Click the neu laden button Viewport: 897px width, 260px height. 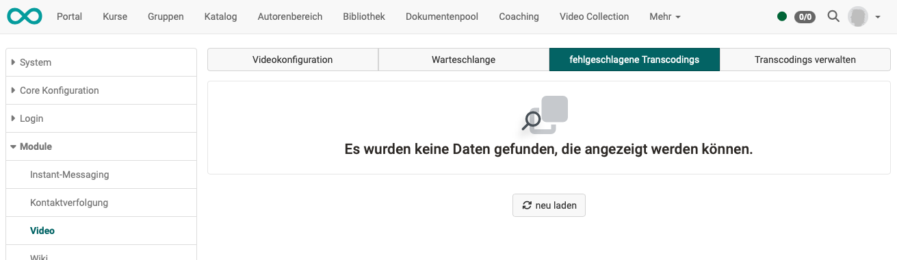pyautogui.click(x=549, y=205)
